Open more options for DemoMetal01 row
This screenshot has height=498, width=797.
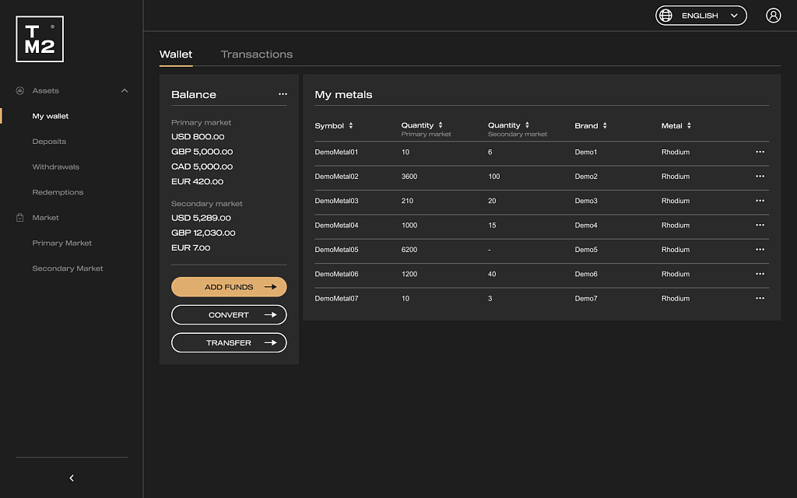(760, 152)
